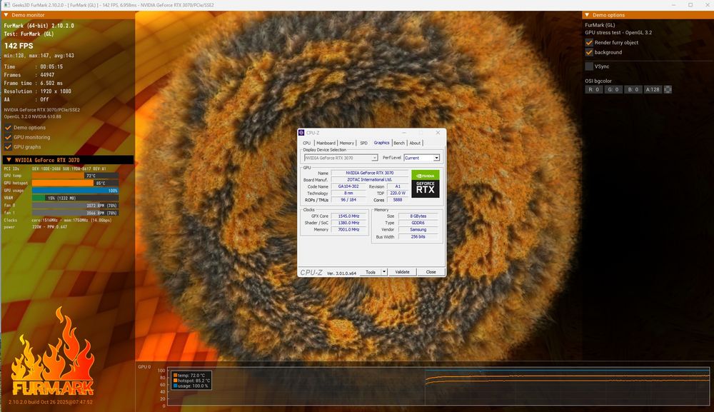Switch to the Memory tab in CPU-Z
The width and height of the screenshot is (714, 412).
[346, 143]
